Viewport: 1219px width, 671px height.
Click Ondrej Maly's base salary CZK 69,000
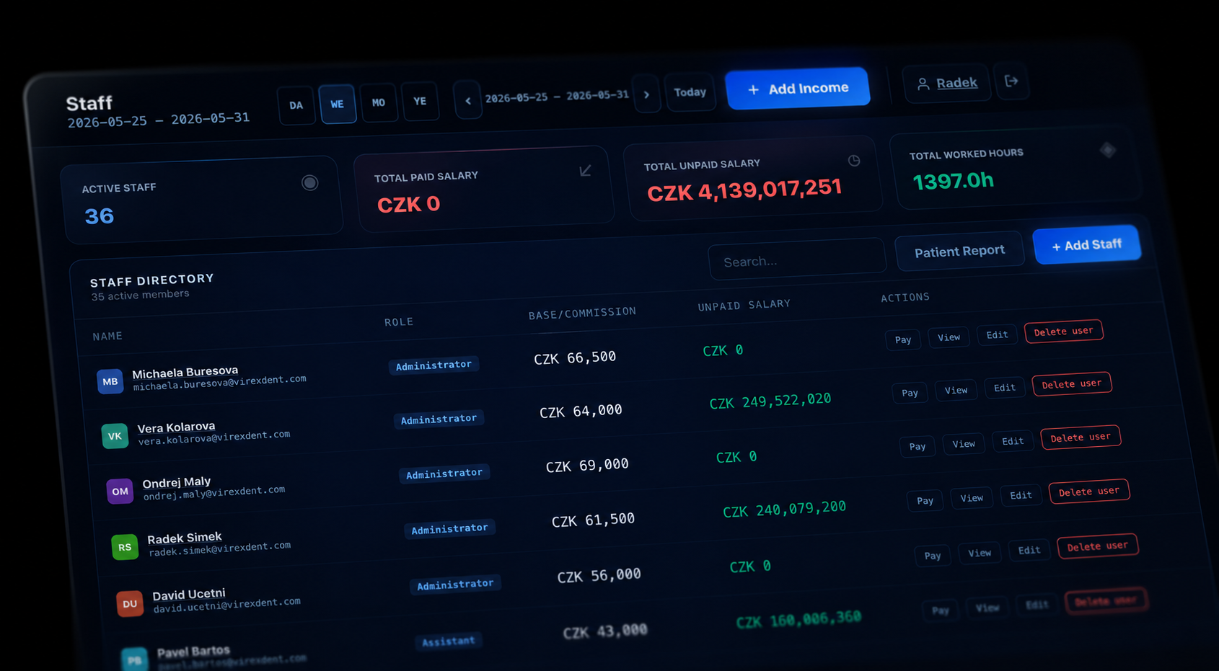click(x=587, y=466)
